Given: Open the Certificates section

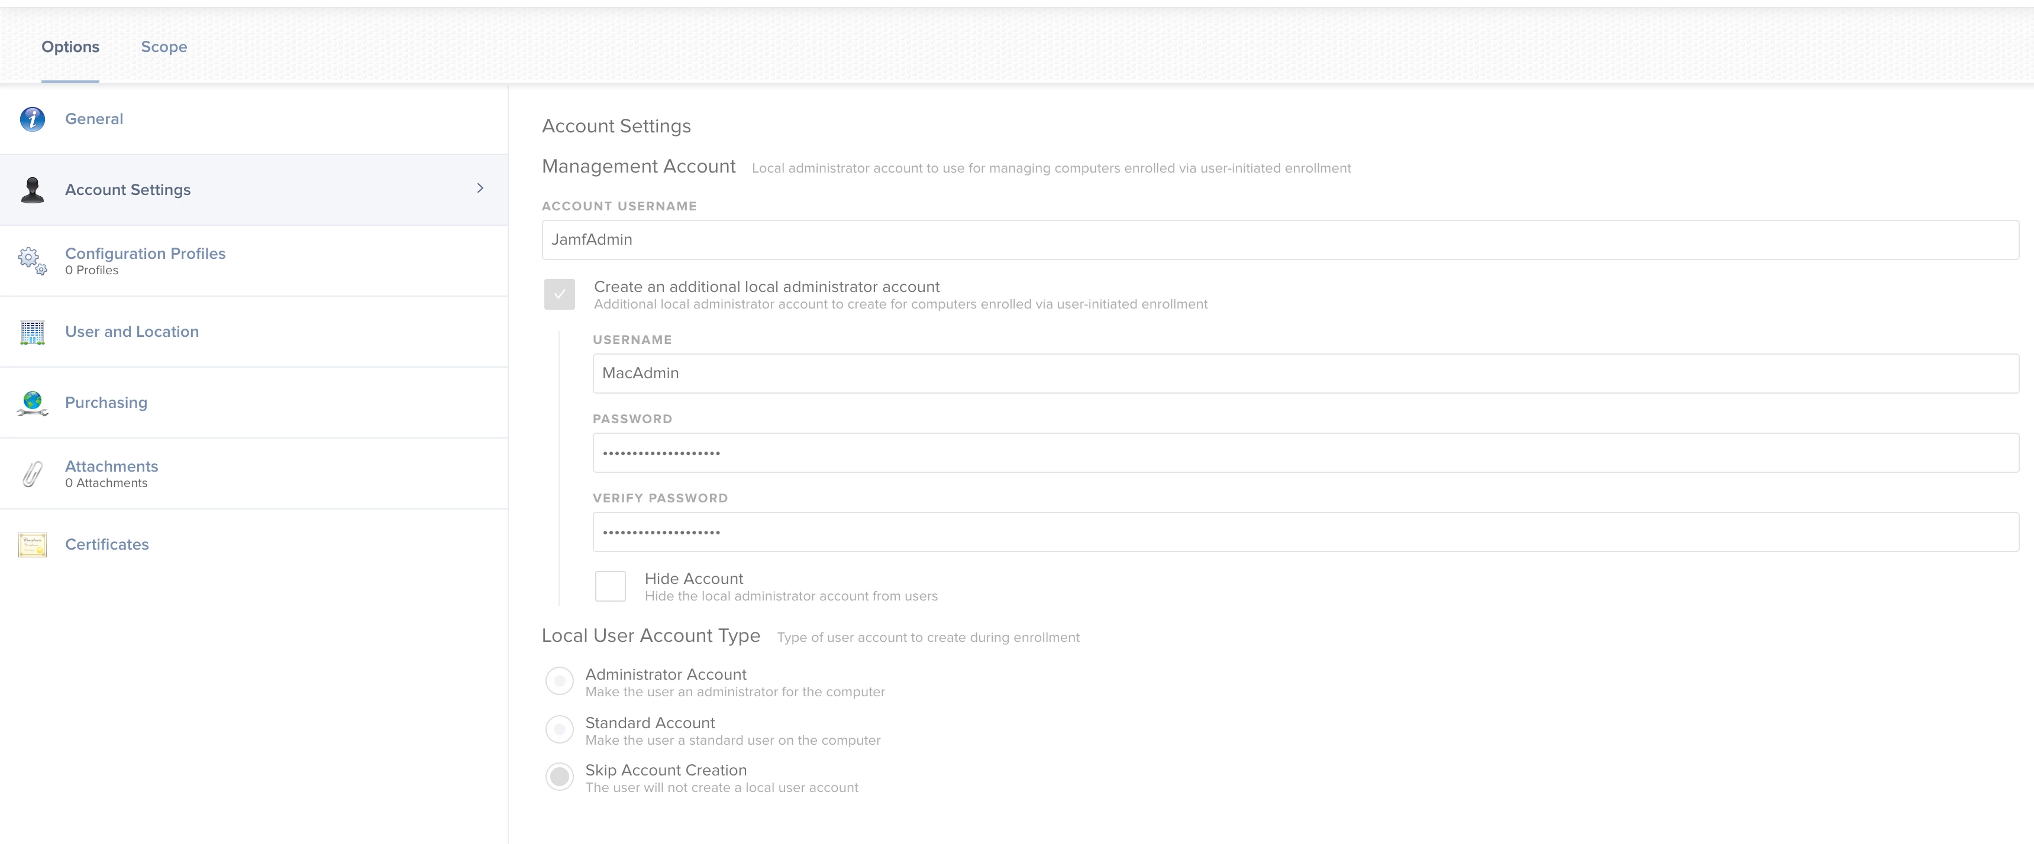Looking at the screenshot, I should click(253, 545).
